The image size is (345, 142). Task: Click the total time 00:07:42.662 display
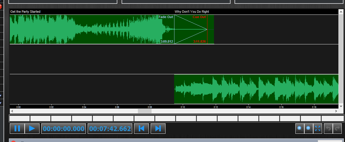coord(110,129)
